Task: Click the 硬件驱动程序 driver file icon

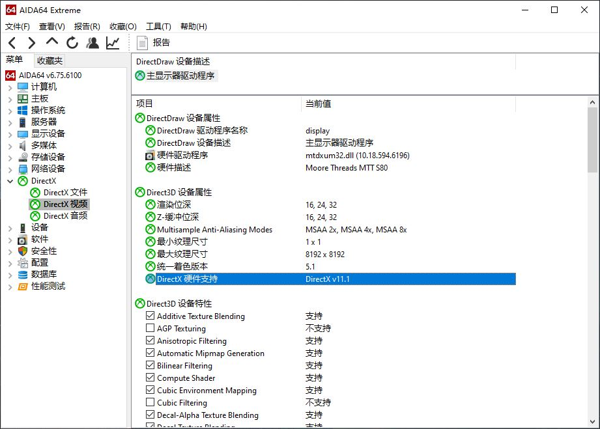Action: coord(150,156)
